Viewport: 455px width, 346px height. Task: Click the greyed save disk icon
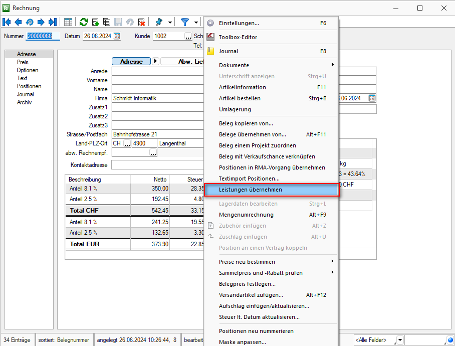pos(118,22)
